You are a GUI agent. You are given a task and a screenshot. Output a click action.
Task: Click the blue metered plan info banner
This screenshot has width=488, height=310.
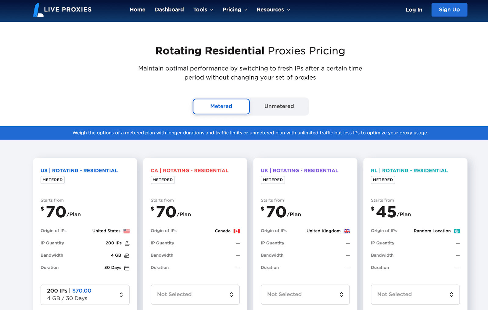244,133
